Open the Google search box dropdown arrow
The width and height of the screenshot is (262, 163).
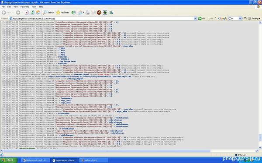[x=240, y=18]
